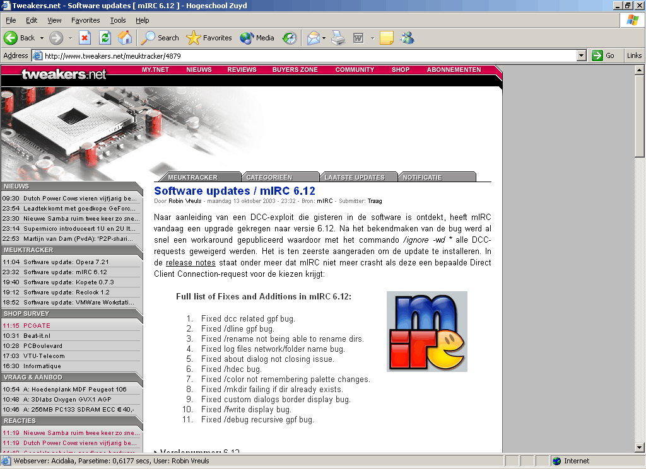This screenshot has height=469, width=646.
Task: Open the Edit menu
Action: tap(32, 20)
